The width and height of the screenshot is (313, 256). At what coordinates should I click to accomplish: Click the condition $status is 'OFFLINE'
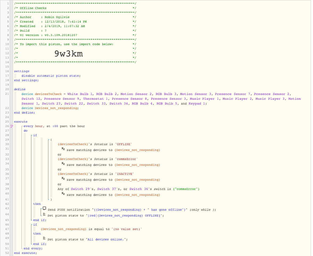point(95,144)
